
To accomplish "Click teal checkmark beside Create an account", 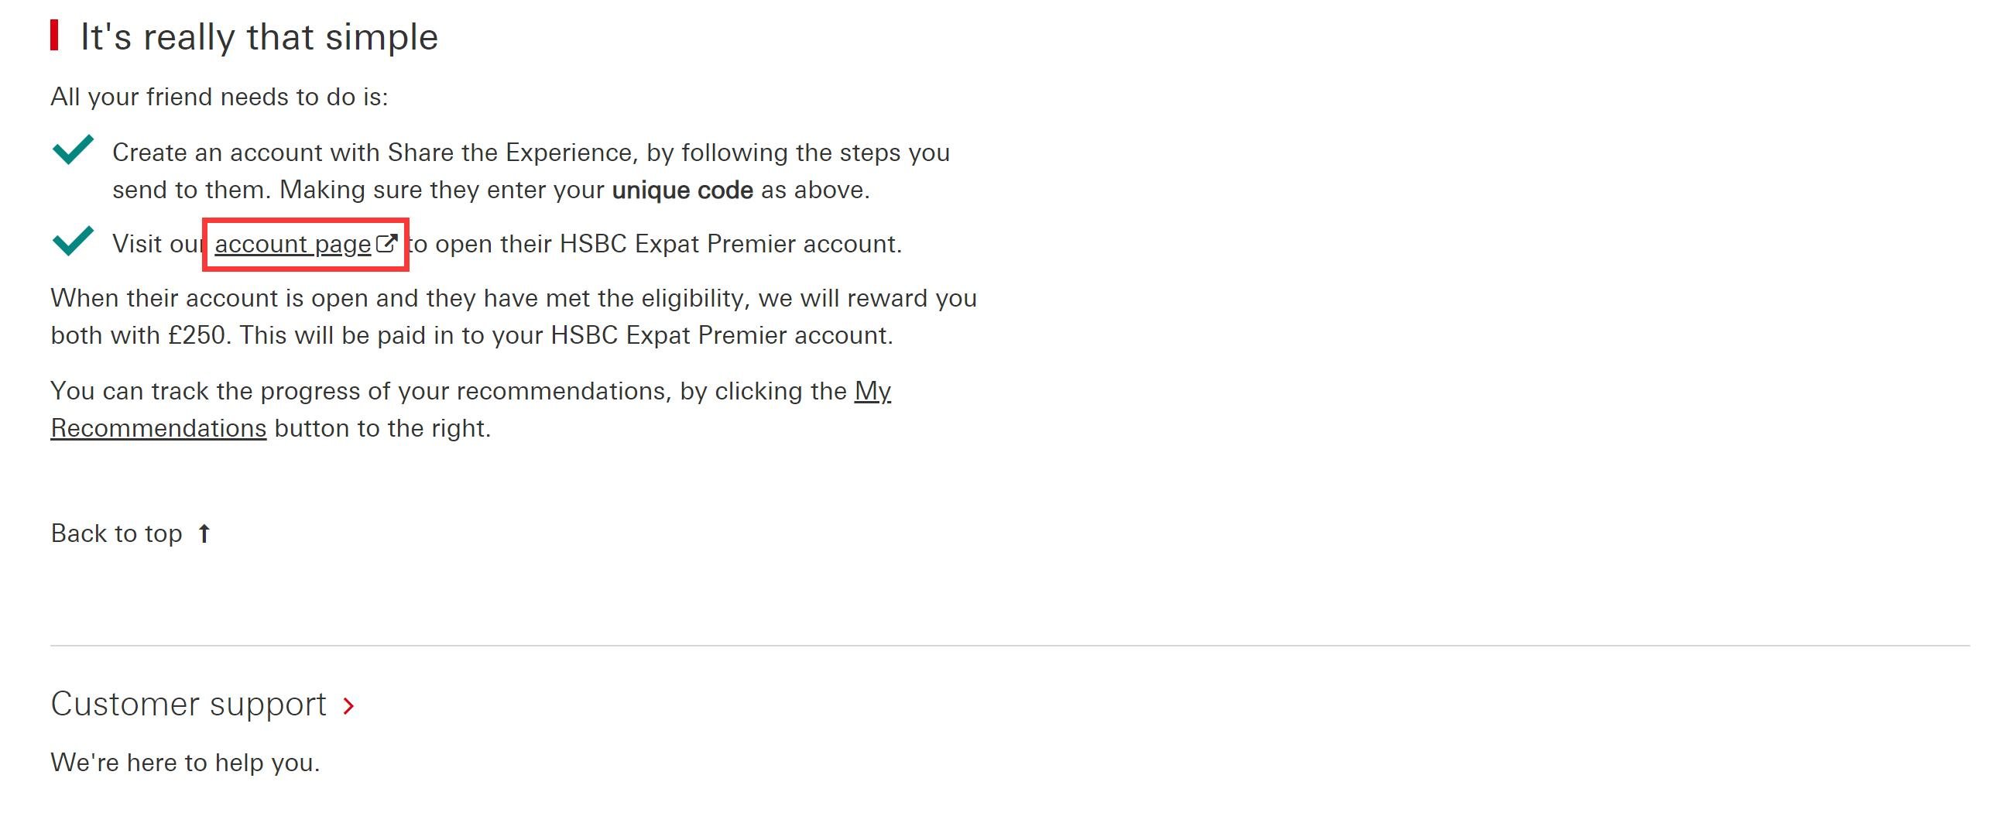I will click(x=73, y=149).
